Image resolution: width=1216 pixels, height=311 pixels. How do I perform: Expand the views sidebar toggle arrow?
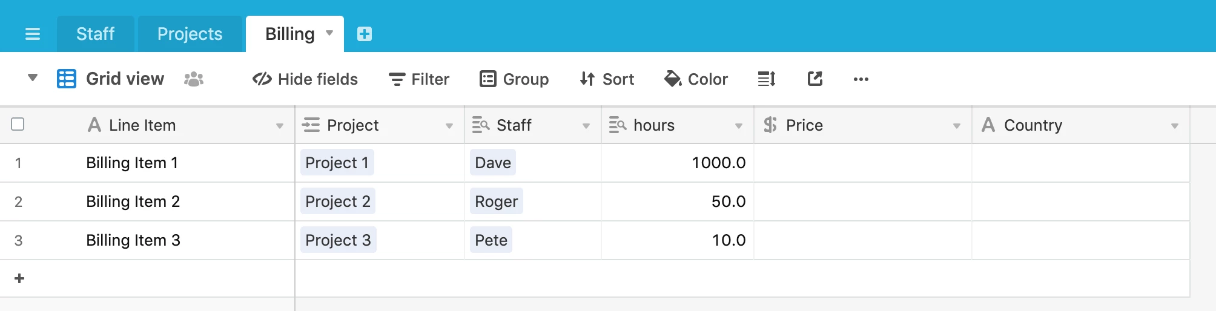click(x=33, y=77)
